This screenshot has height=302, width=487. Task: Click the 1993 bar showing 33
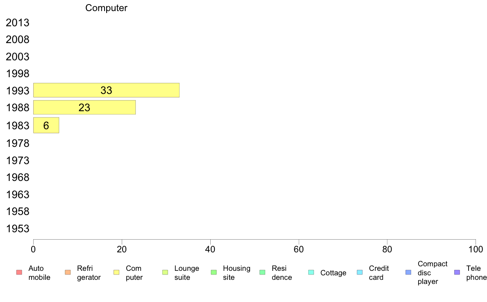tap(106, 90)
